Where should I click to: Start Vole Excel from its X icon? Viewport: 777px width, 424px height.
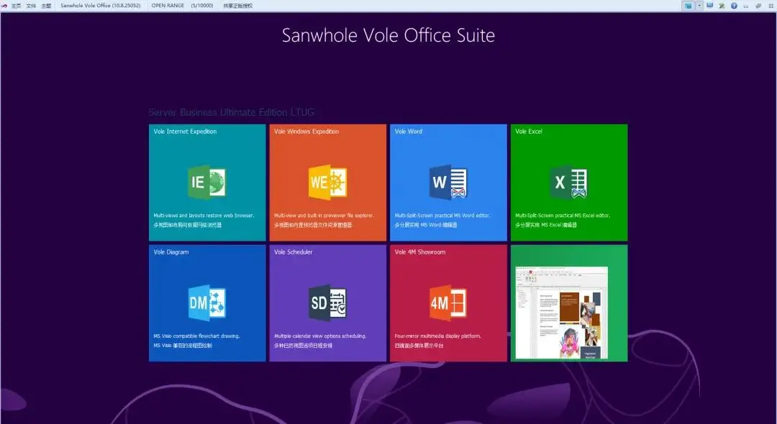(568, 183)
